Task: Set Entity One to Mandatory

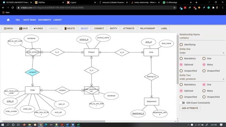Action: pyautogui.click(x=181, y=59)
